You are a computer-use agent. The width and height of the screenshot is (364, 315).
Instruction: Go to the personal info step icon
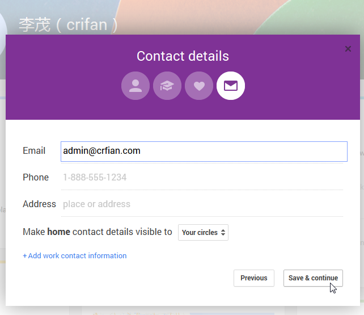136,86
